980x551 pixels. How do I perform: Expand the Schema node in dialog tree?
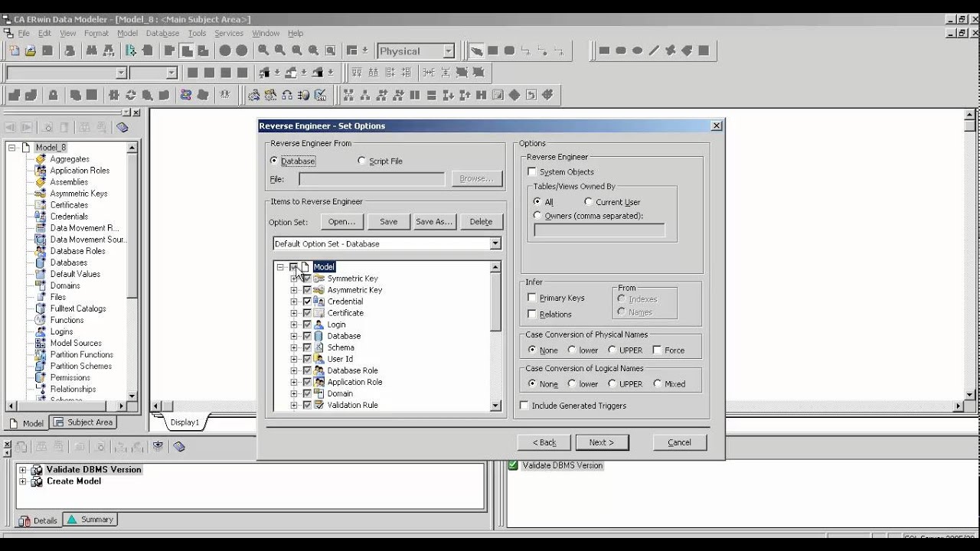pos(294,347)
